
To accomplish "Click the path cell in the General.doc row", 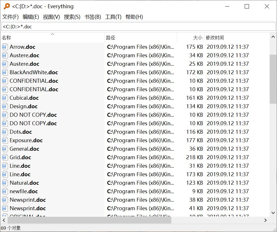I will 140,149.
